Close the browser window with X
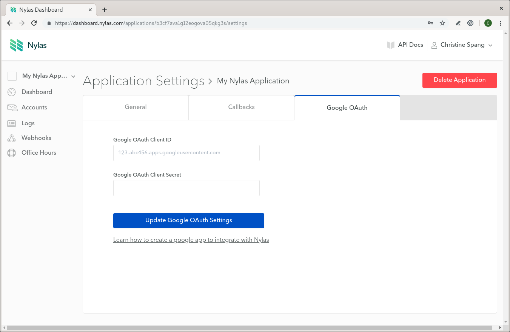510x332 pixels. pos(501,8)
